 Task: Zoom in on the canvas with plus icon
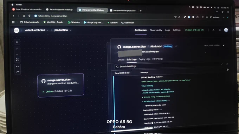coord(17,49)
